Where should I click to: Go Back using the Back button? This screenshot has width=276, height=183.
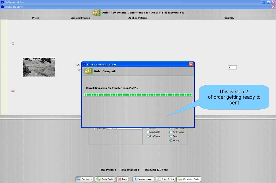tap(122, 179)
